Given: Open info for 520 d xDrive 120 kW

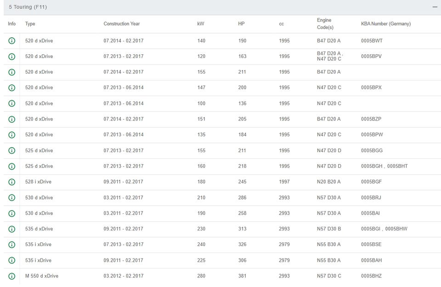Looking at the screenshot, I should [12, 57].
